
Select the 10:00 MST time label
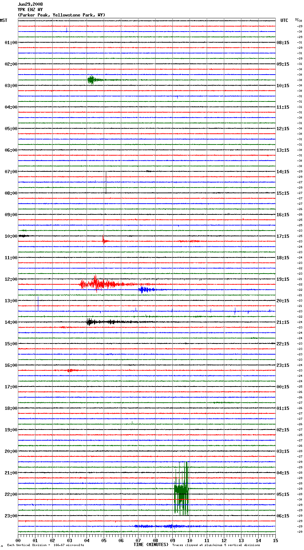[x=11, y=236]
